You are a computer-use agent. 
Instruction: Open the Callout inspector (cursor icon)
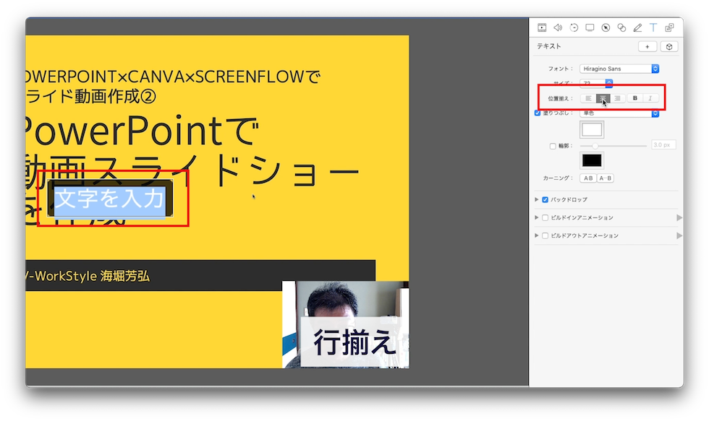(606, 27)
